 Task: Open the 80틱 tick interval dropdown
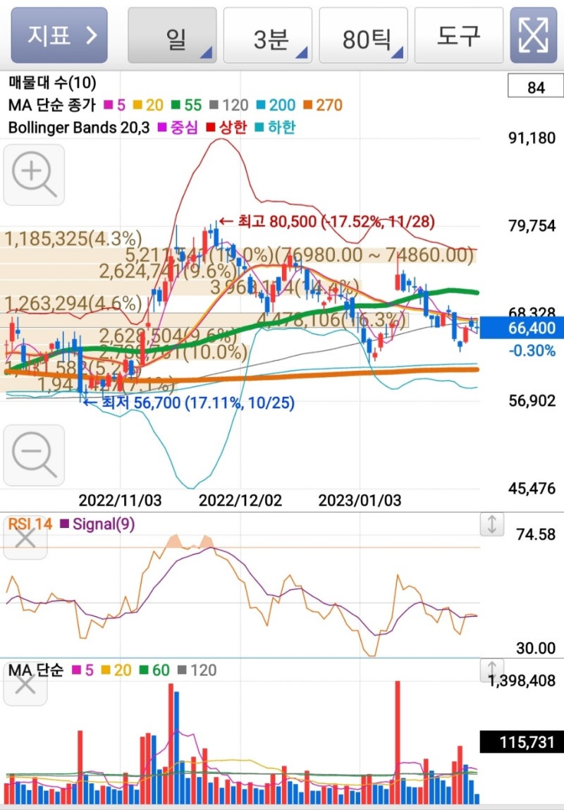[363, 35]
